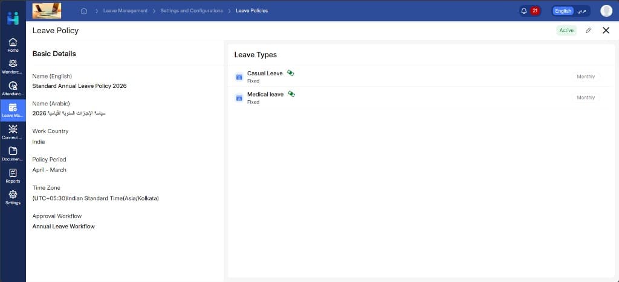Edit the leave policy pencil icon

pos(588,30)
